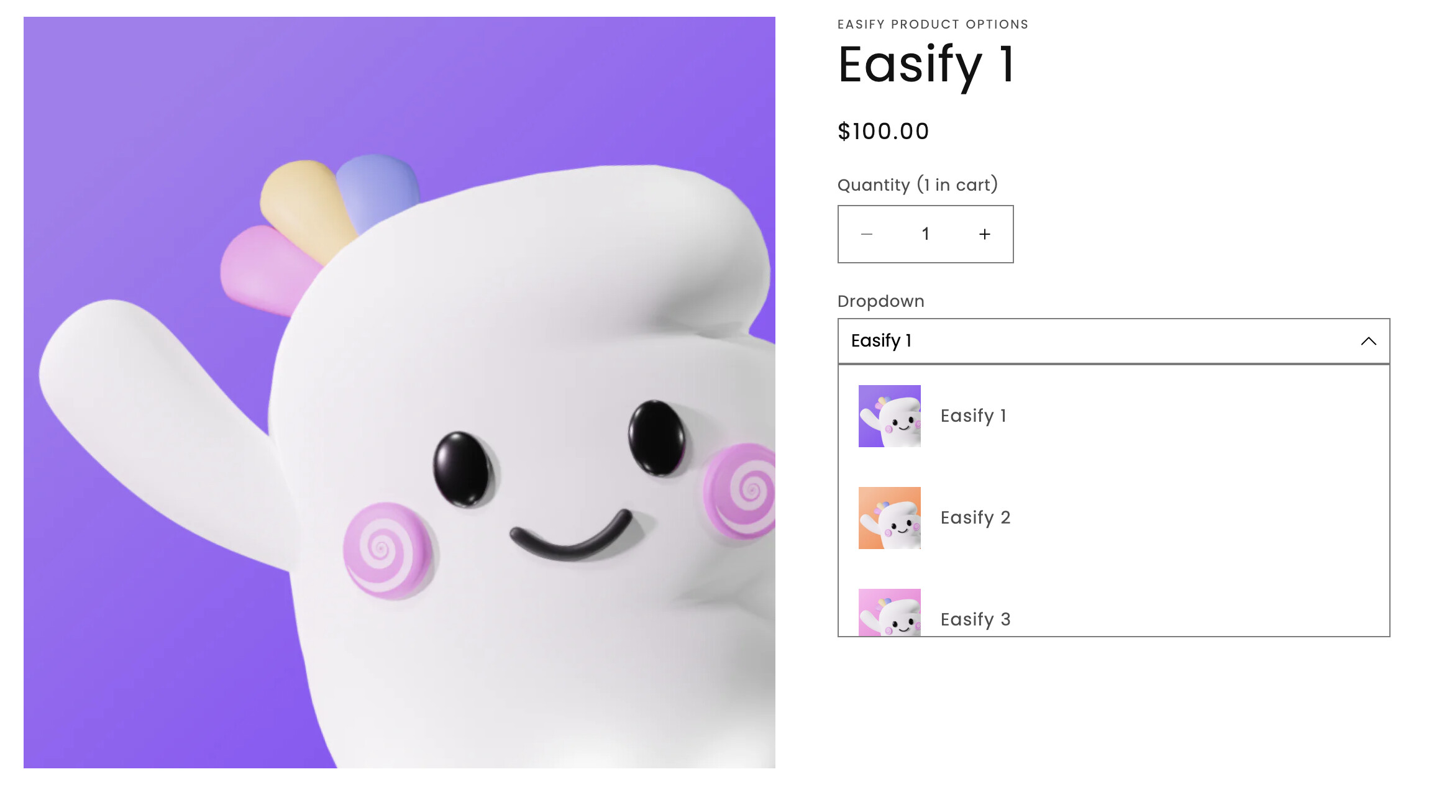Click the purple Easify 1 option thumbnail
The image size is (1439, 800).
coord(890,416)
